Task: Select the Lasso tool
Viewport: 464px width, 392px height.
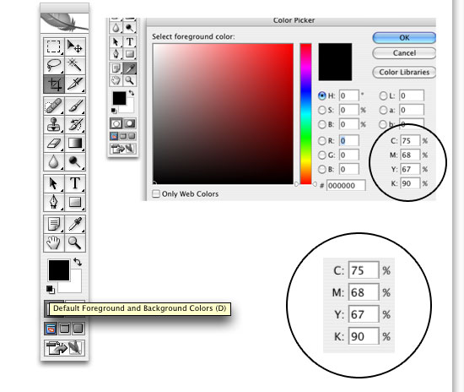Action: pos(53,65)
